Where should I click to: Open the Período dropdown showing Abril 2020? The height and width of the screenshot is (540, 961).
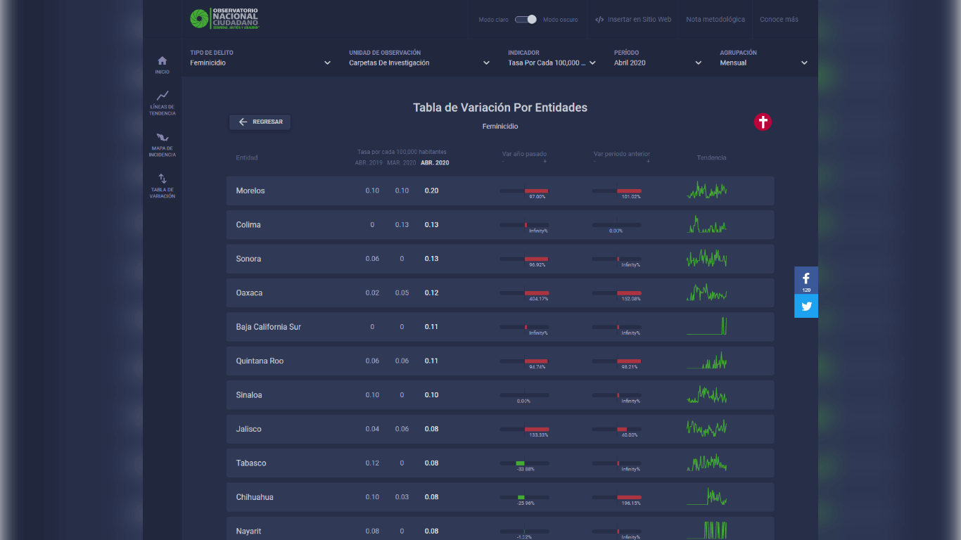click(658, 63)
